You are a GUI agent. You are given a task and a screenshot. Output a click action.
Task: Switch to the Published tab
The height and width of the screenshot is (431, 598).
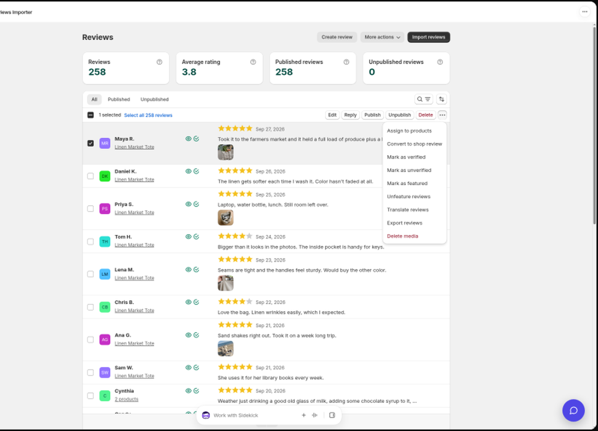coord(119,99)
